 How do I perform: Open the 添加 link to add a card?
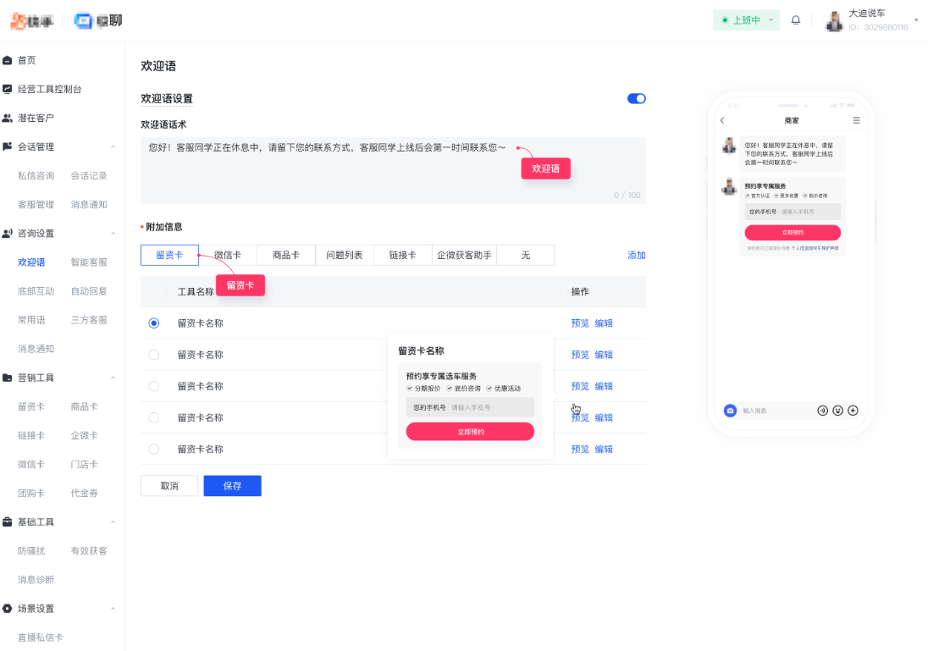(636, 255)
